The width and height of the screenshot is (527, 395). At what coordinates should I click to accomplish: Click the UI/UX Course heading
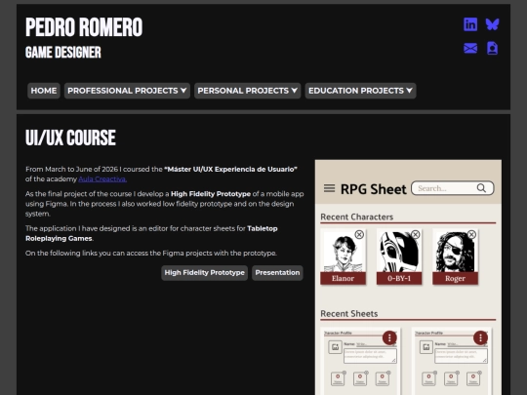click(70, 138)
